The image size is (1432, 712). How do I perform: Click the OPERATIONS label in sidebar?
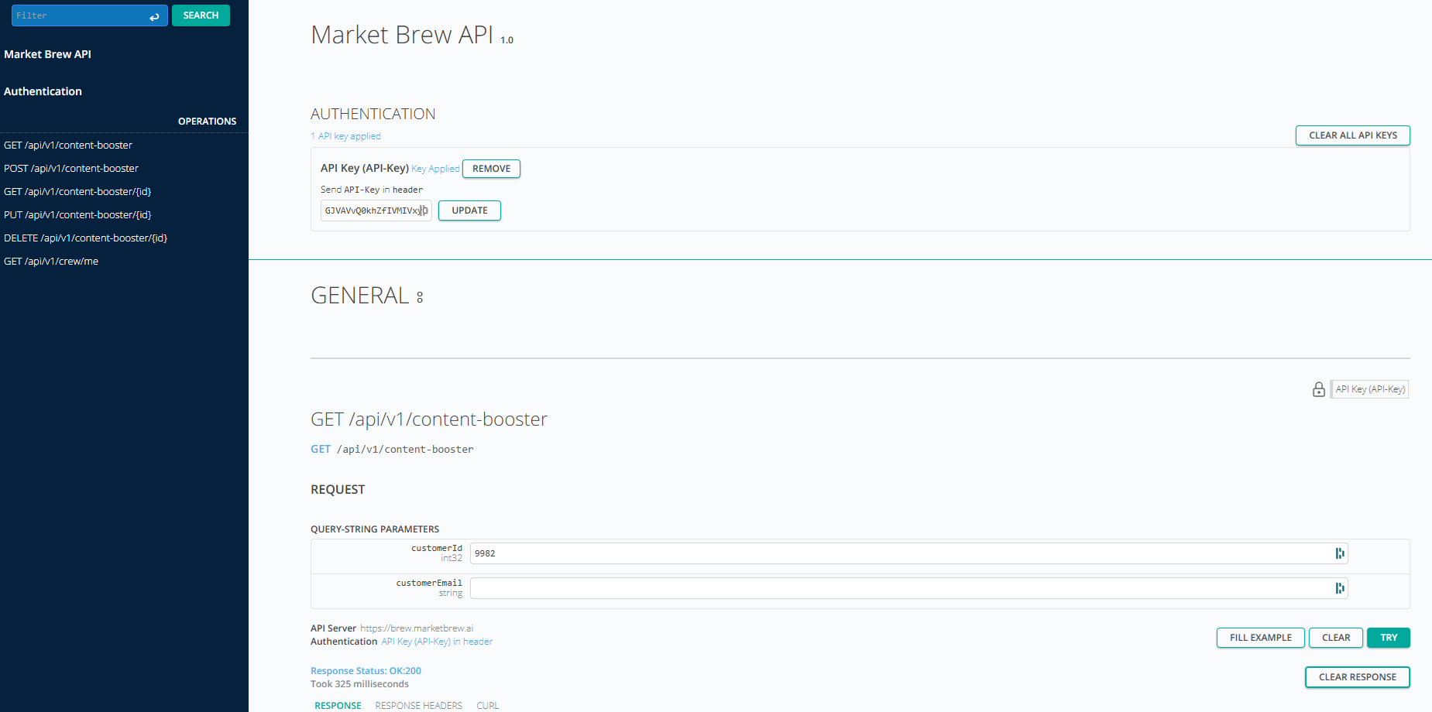coord(207,122)
